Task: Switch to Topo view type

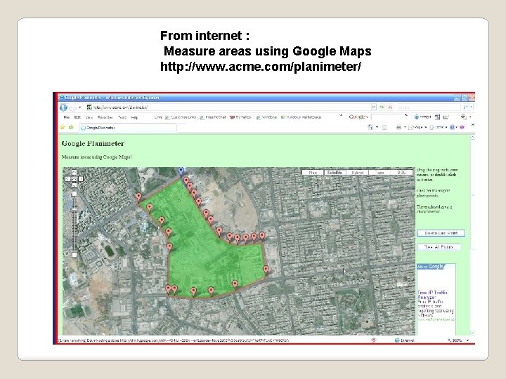Action: [379, 173]
